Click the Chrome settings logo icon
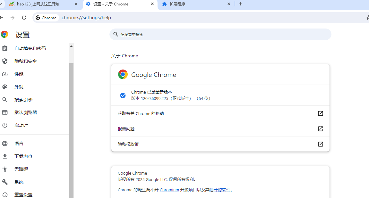369x198 pixels. point(4,34)
